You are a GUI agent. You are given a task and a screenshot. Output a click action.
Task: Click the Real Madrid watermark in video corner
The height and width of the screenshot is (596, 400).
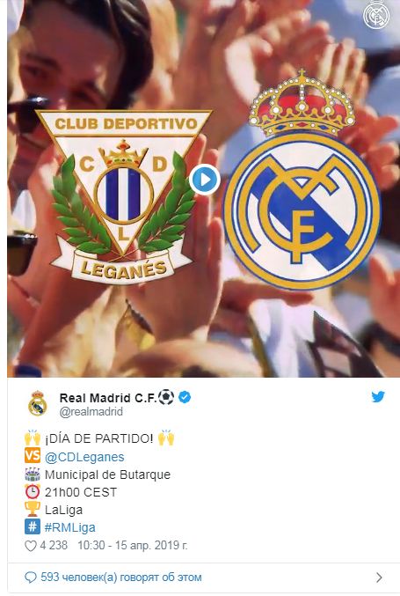coord(376,16)
